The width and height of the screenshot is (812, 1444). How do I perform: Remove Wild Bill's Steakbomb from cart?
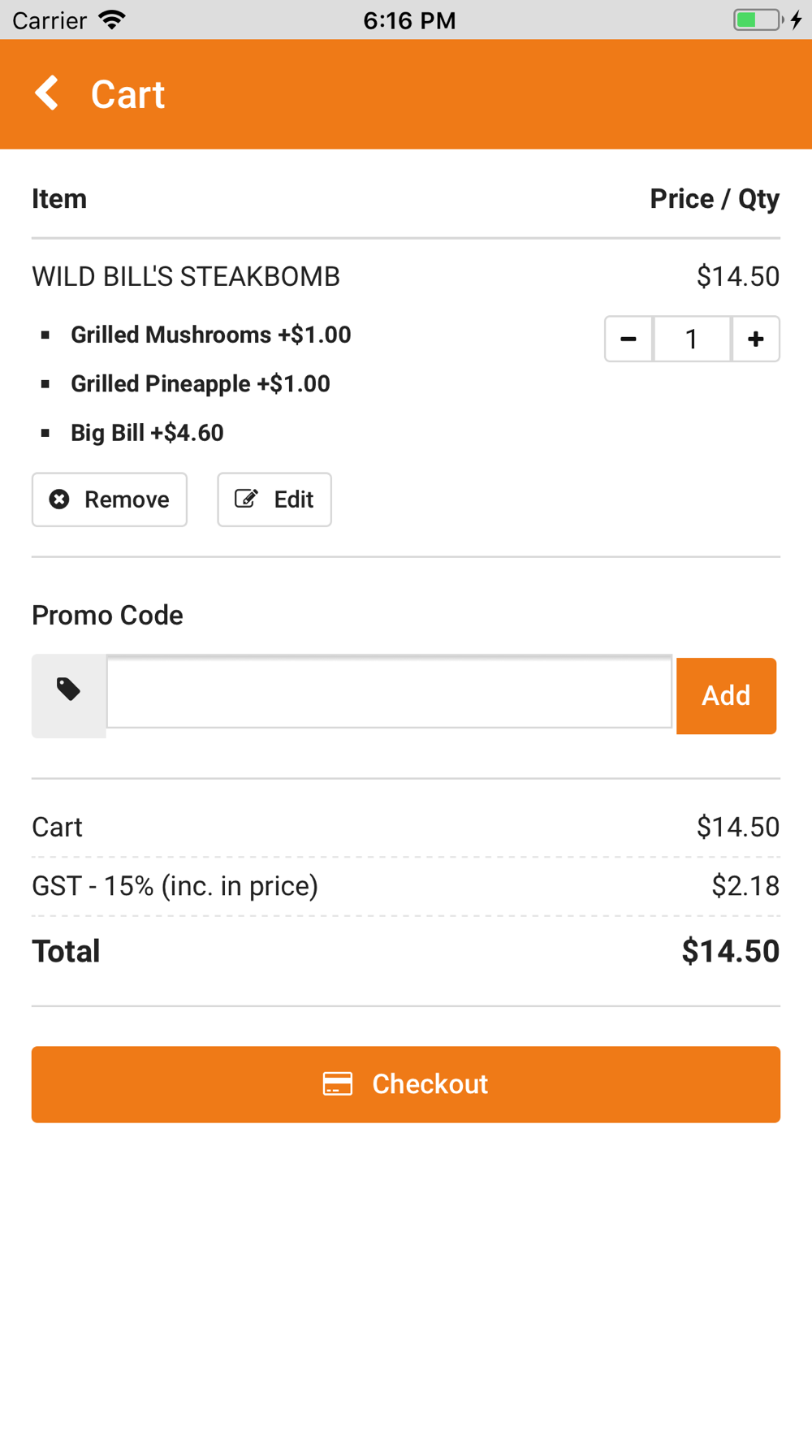pos(110,499)
